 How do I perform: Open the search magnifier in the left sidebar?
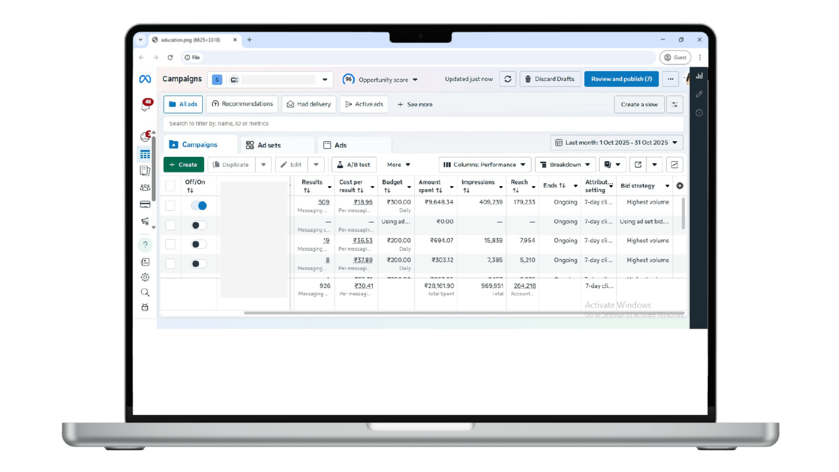click(x=145, y=292)
